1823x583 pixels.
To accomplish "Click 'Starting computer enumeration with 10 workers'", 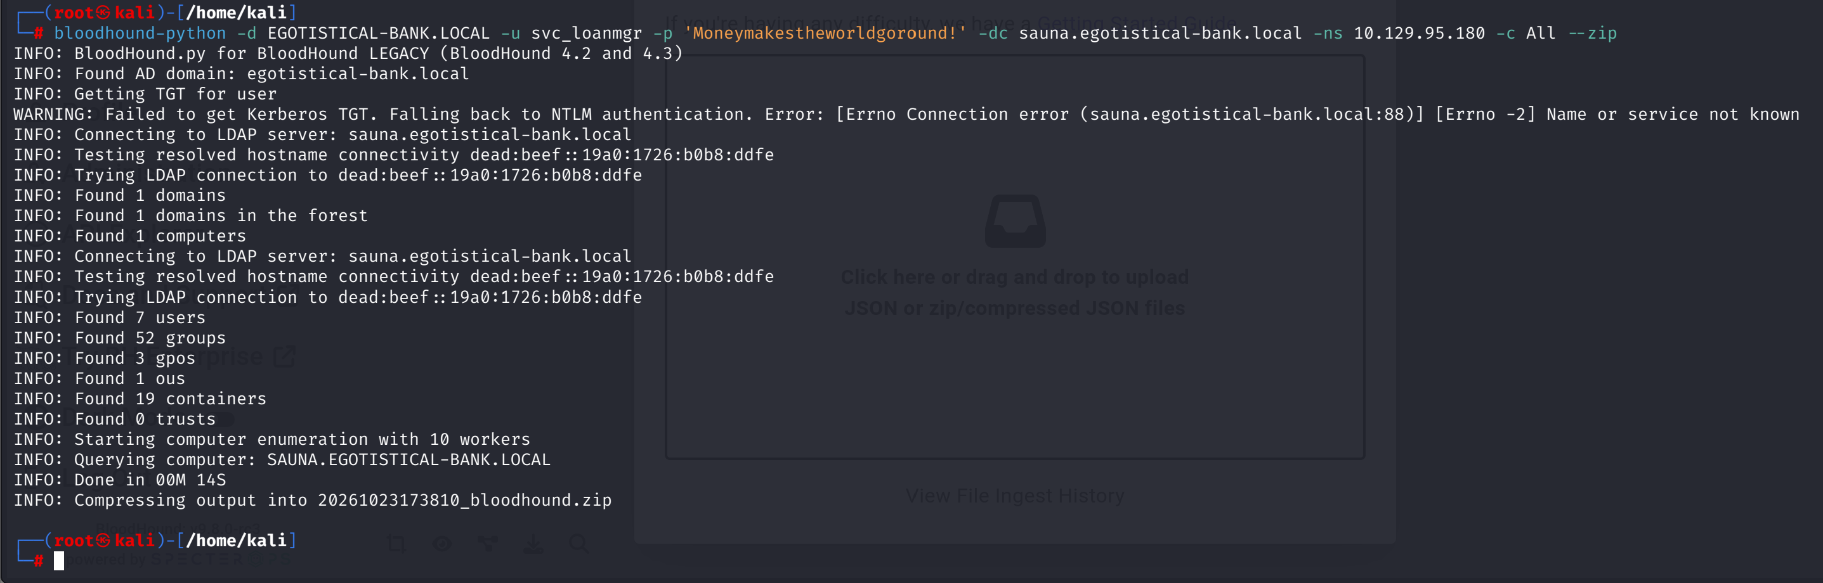I will (271, 440).
